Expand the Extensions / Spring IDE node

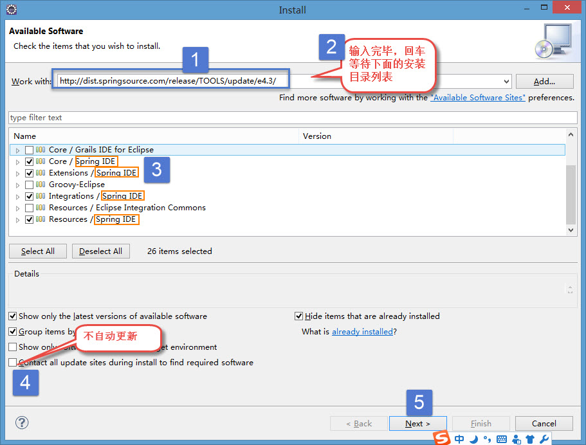pyautogui.click(x=17, y=174)
